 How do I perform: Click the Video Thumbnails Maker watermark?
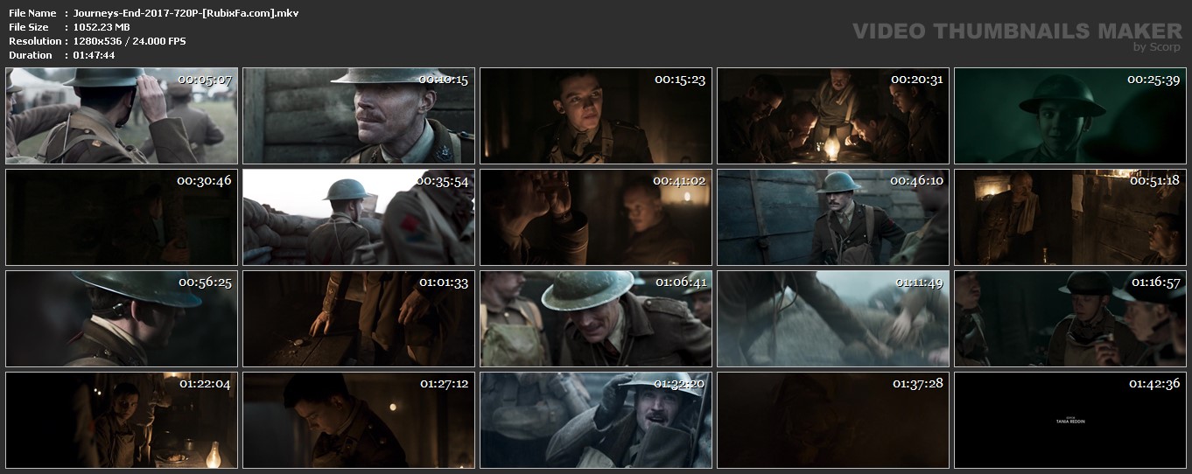coord(1017,32)
